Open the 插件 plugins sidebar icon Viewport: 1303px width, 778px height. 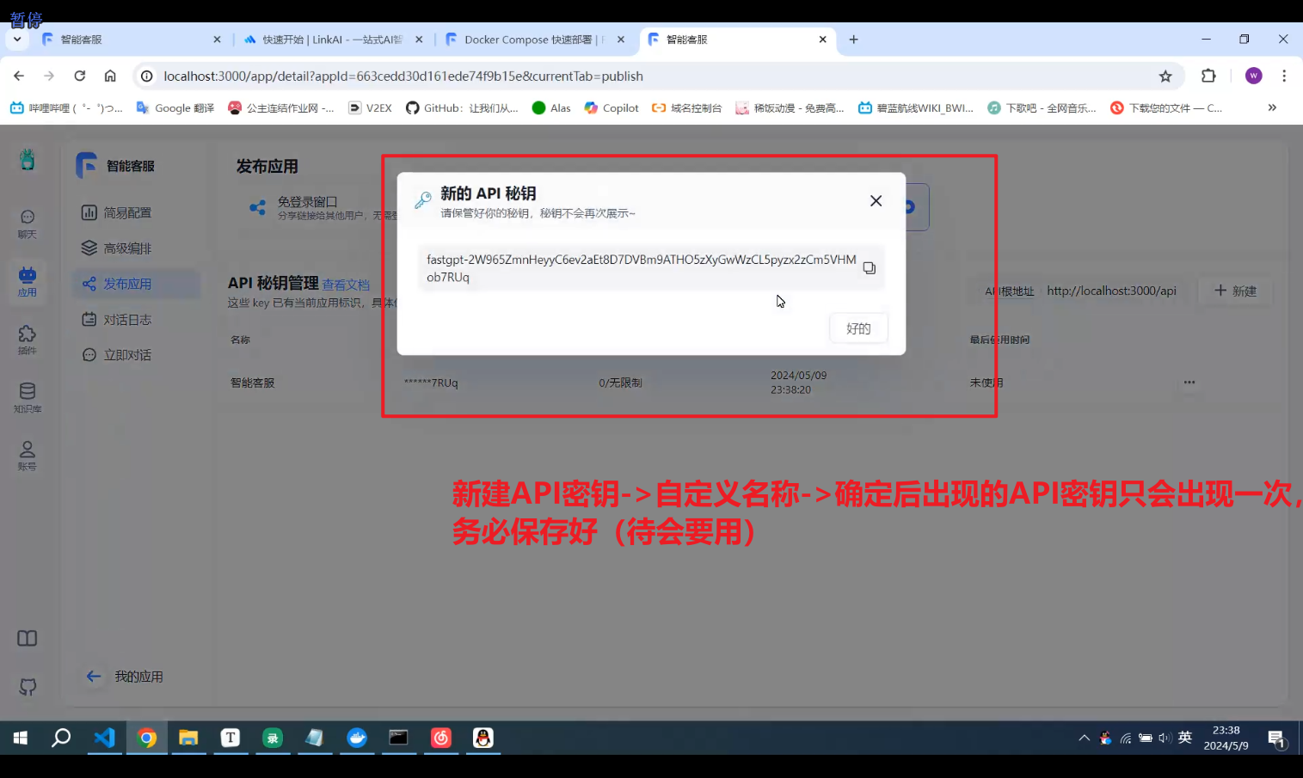tap(28, 339)
